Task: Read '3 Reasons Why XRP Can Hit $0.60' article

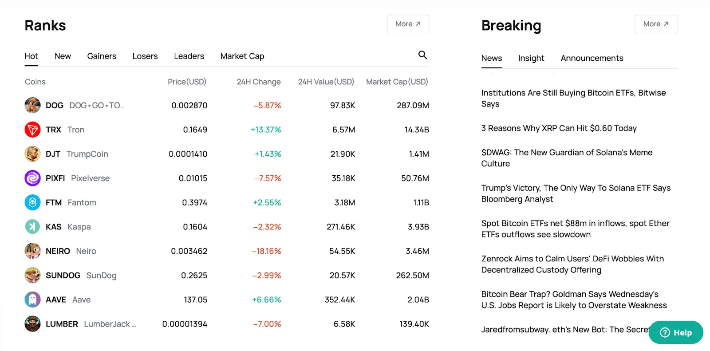Action: [559, 128]
